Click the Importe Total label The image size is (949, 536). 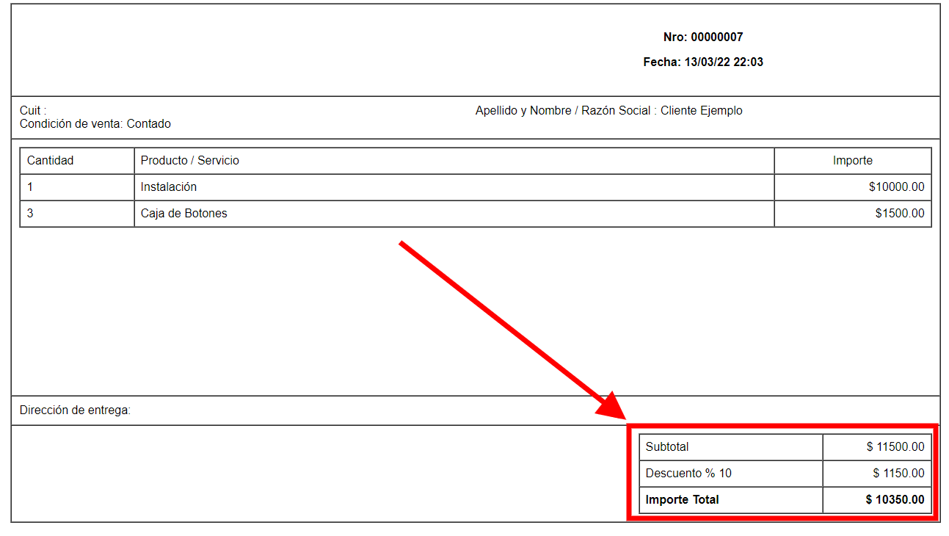(683, 500)
